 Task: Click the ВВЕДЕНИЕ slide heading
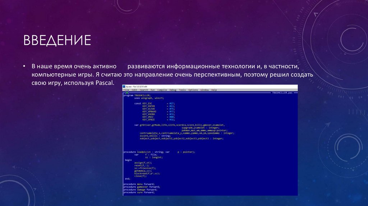(x=57, y=40)
